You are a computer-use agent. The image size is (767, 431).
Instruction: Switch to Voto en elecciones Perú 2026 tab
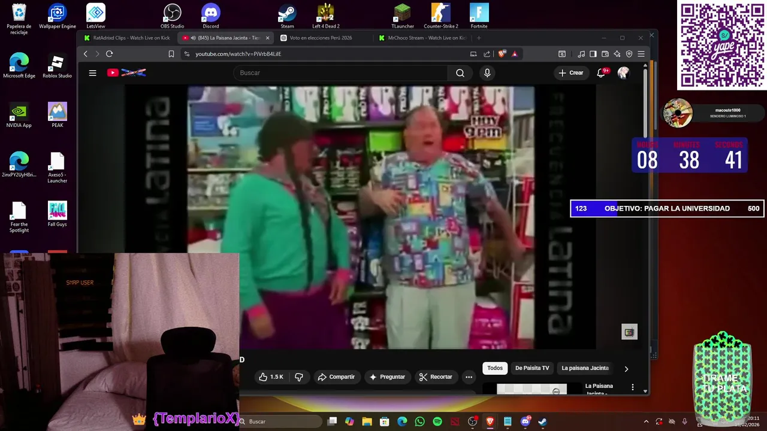[x=321, y=38]
